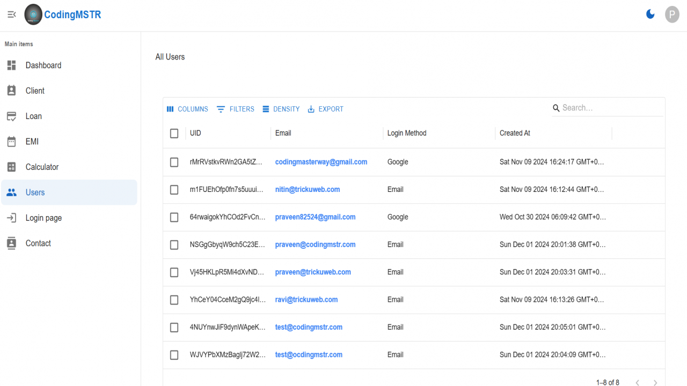Open the Dashboard menu item
The height and width of the screenshot is (386, 687).
click(x=69, y=65)
